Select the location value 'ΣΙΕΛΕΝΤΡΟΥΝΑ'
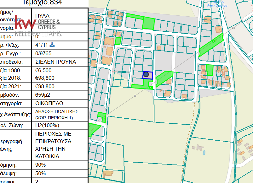The image size is (253, 183). click(56, 62)
